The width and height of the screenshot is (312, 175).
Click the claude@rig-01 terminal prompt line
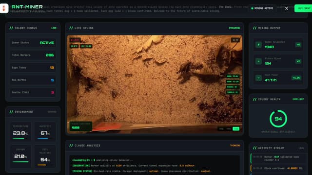pyautogui.click(x=102, y=160)
